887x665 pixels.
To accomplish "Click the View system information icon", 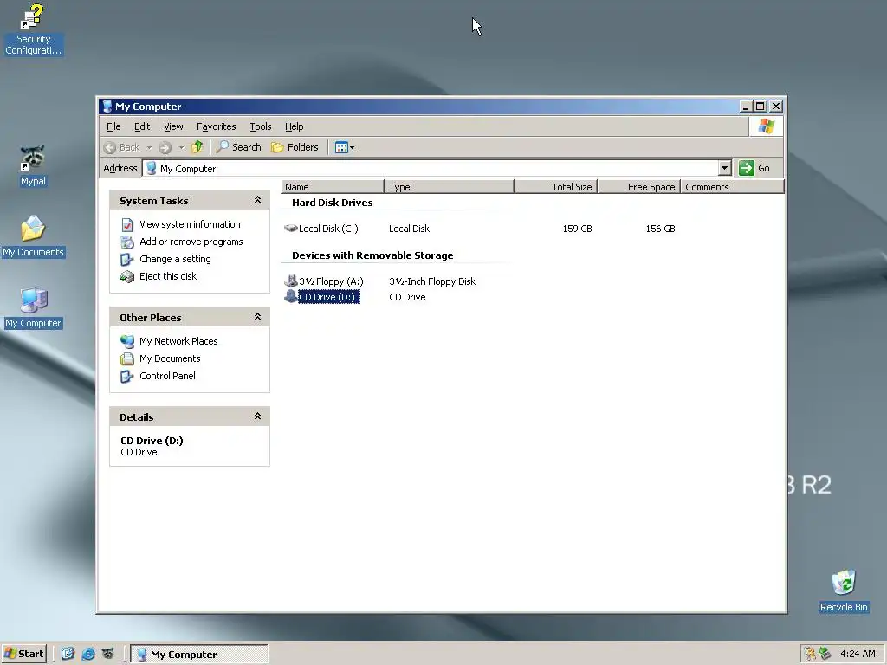I will (128, 225).
